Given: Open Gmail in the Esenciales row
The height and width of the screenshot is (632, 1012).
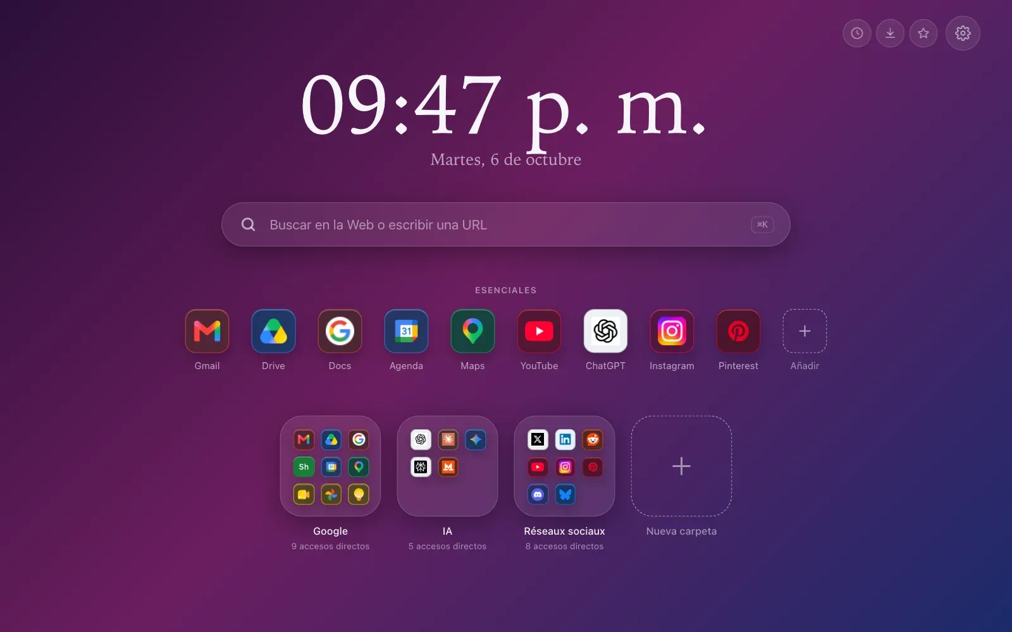Looking at the screenshot, I should click(207, 331).
